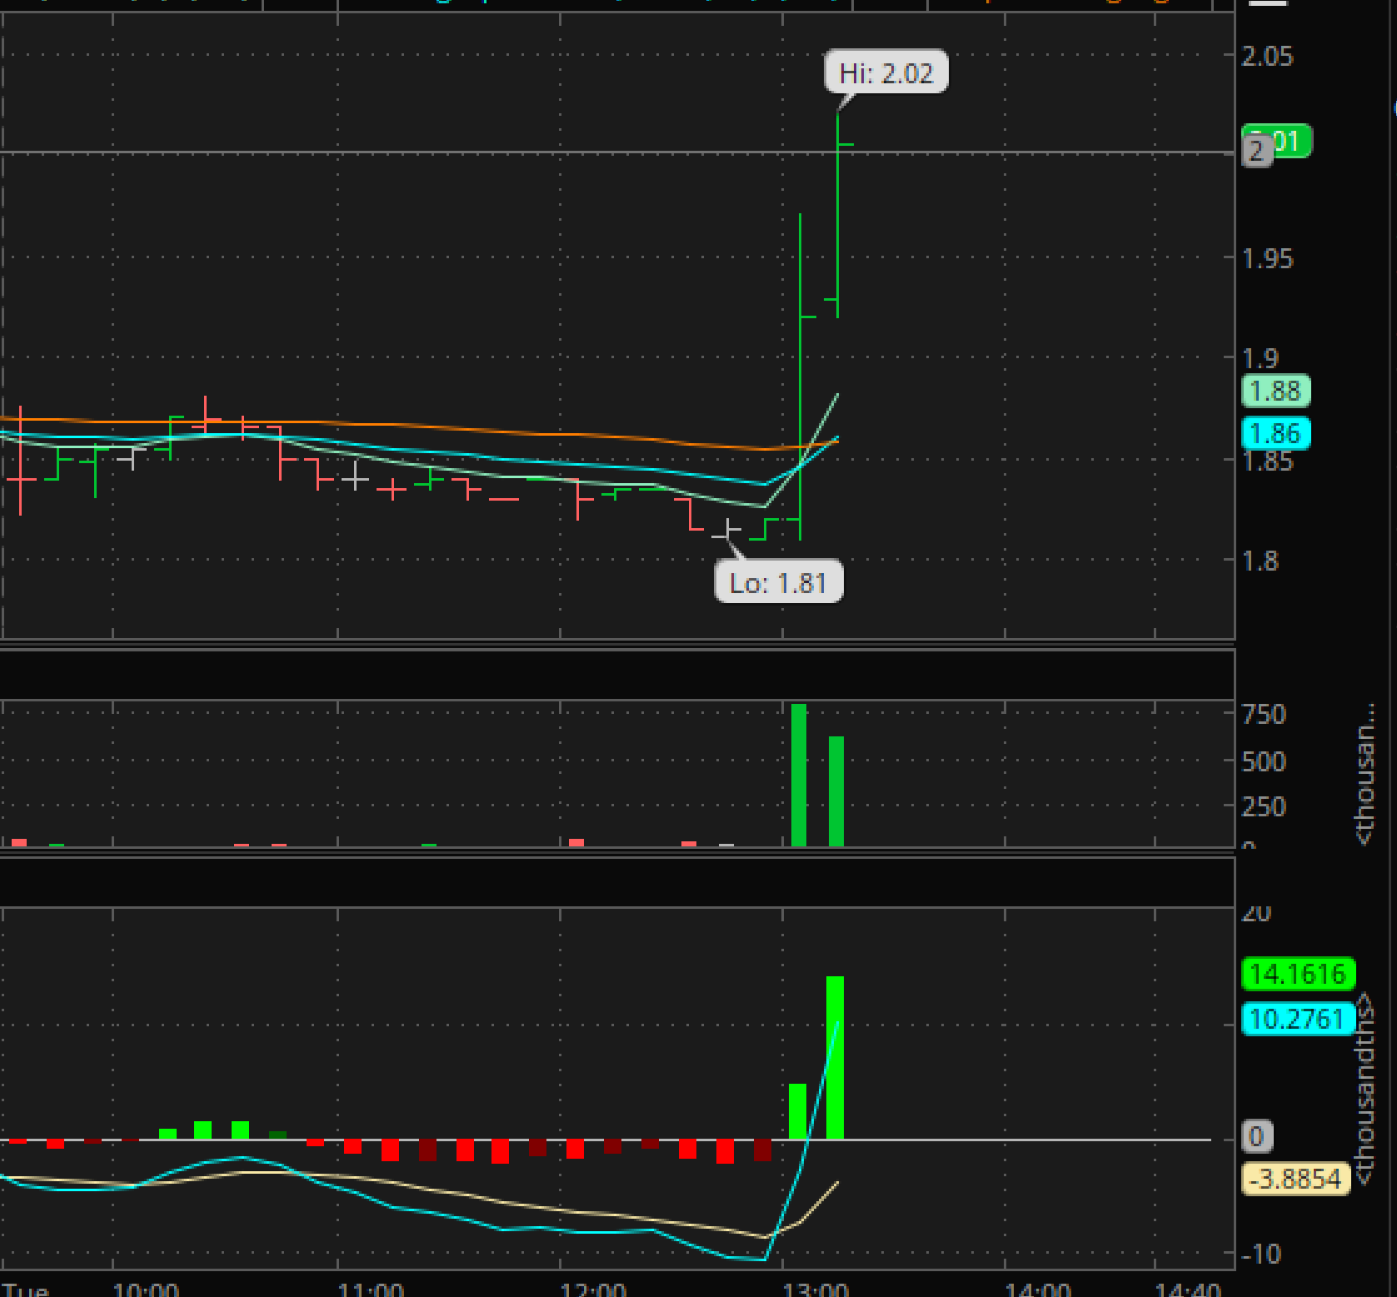Image resolution: width=1397 pixels, height=1297 pixels.
Task: Click the 13:00 time axis label
Action: coord(816,1289)
